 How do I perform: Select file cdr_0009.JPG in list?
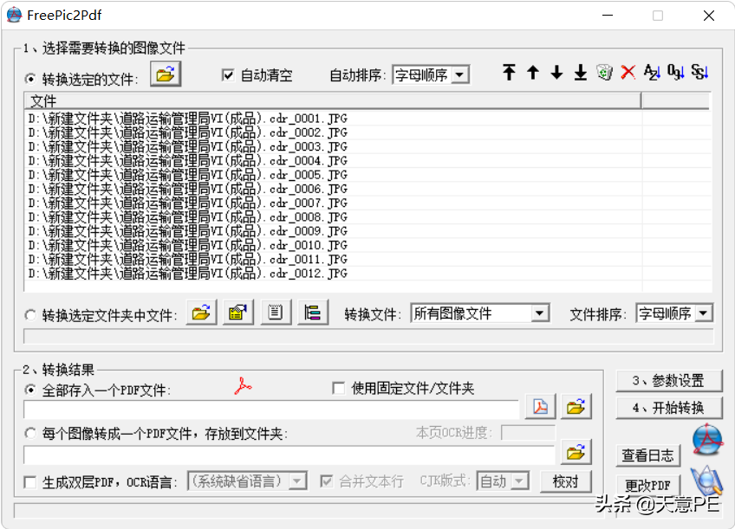coord(187,231)
